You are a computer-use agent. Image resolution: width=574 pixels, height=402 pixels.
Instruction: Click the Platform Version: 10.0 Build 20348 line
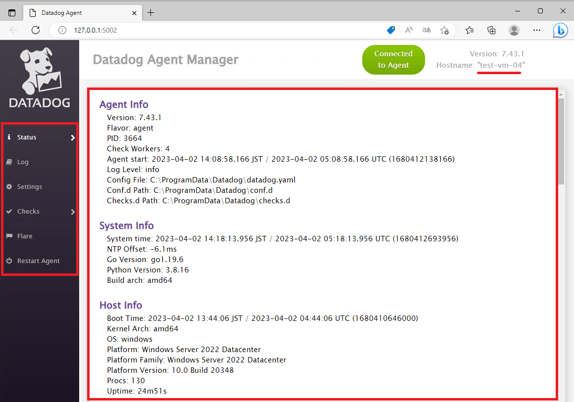pos(170,370)
